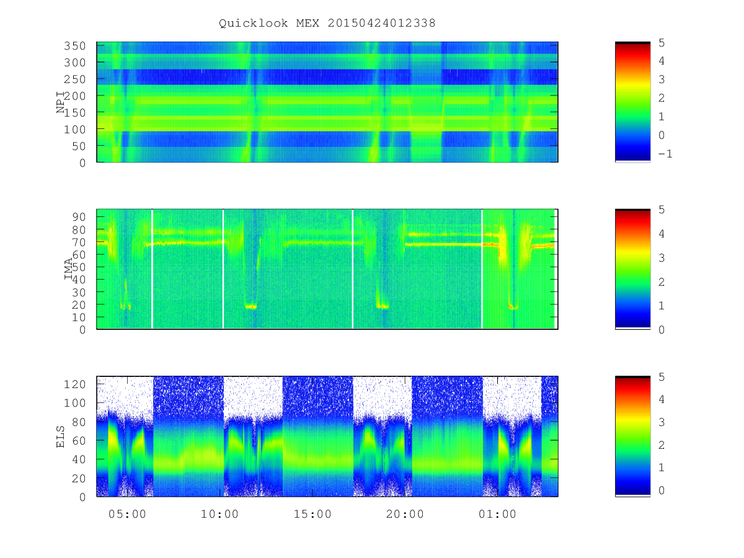This screenshot has width=744, height=558.
Task: Click the 05:00 time axis label
Action: 127,514
